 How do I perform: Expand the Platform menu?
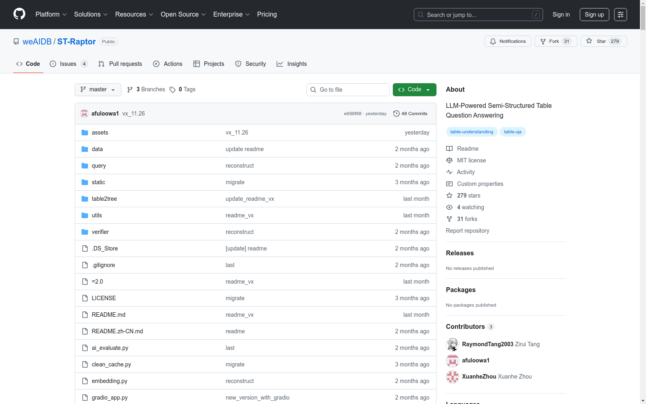pyautogui.click(x=51, y=15)
